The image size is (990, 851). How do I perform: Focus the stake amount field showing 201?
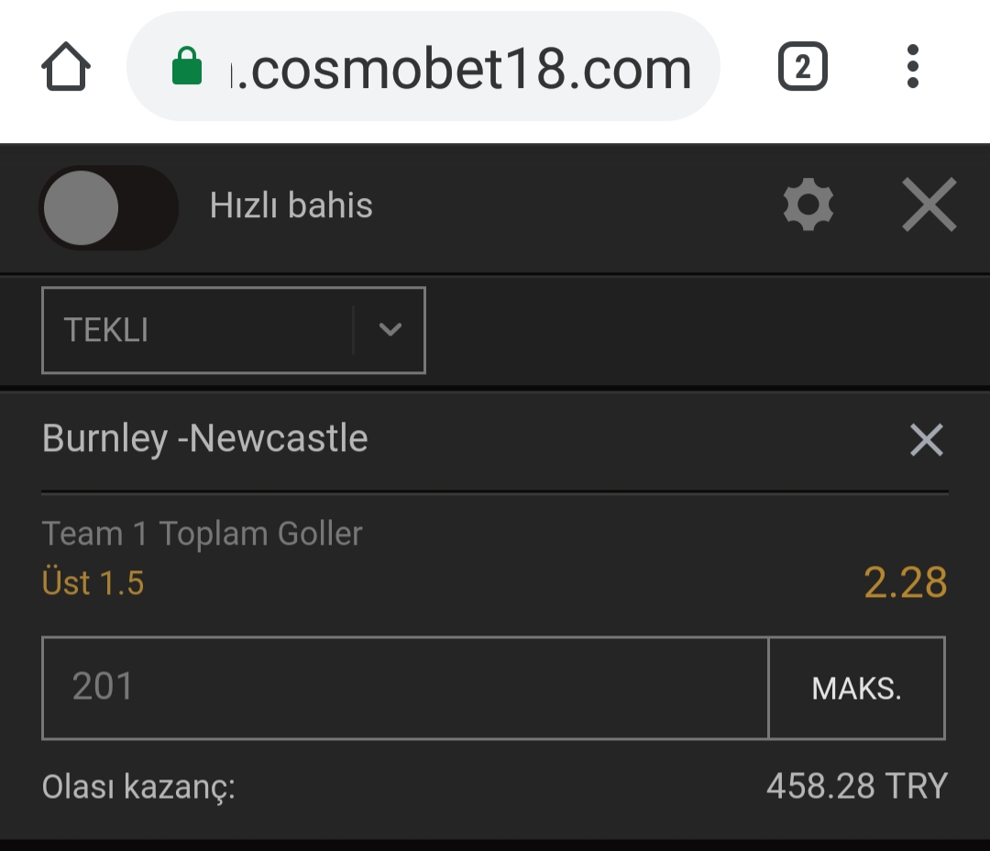(x=405, y=688)
